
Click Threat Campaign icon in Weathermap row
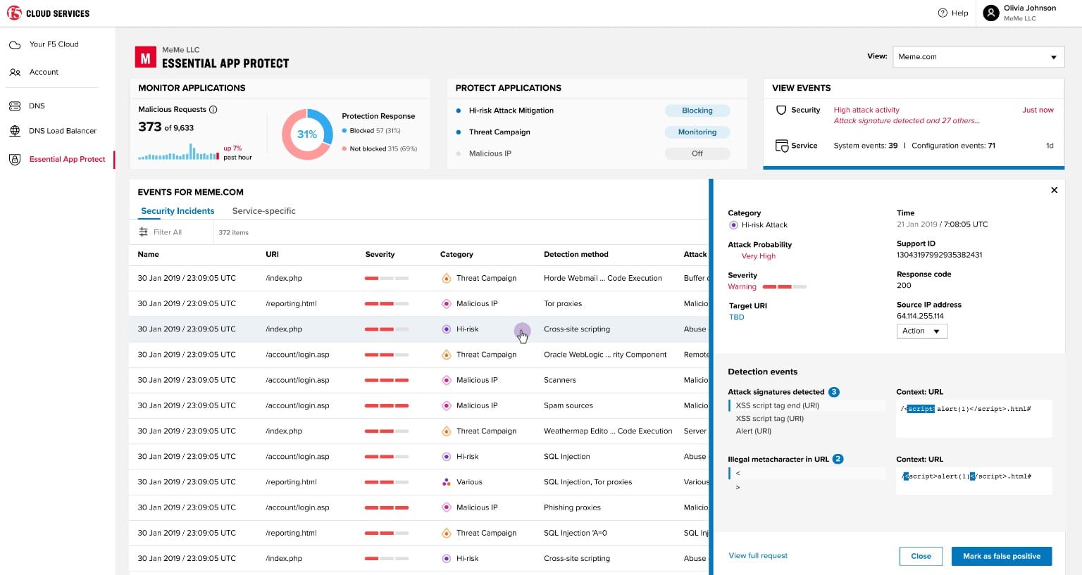pos(446,431)
